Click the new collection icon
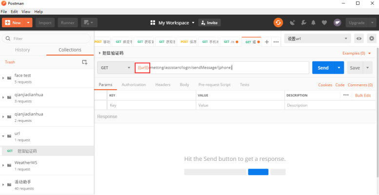 (84, 62)
